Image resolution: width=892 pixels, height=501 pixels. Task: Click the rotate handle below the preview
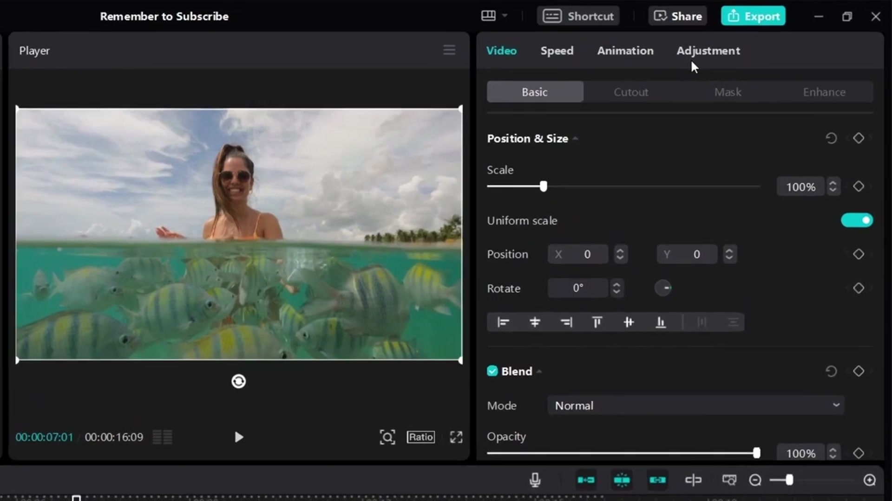(238, 381)
